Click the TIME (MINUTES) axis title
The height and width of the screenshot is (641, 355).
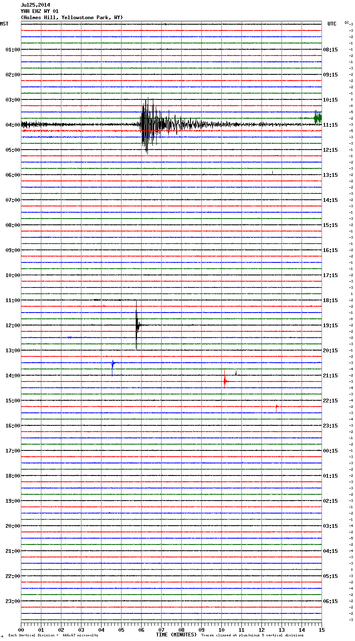click(x=176, y=635)
